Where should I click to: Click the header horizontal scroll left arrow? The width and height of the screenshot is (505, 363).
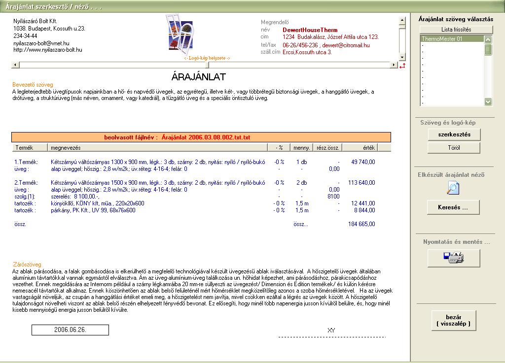click(15, 65)
